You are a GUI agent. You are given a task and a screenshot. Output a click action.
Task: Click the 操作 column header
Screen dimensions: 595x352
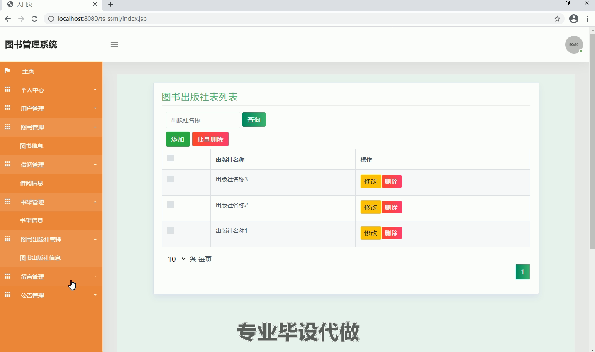point(366,160)
